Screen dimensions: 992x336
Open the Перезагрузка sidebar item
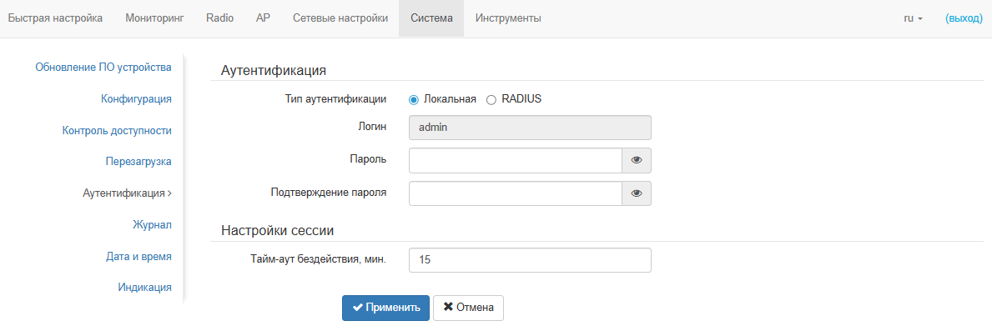(138, 162)
